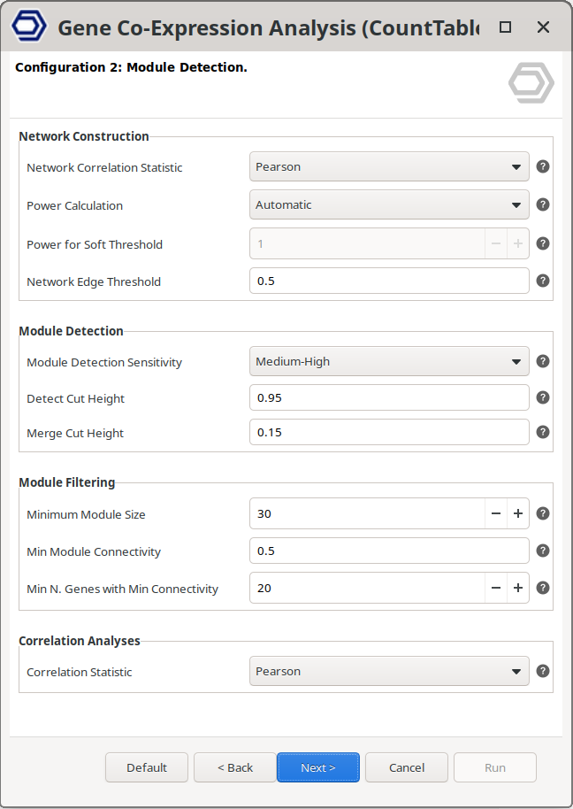Open help for Network Edge Threshold

[x=543, y=281]
